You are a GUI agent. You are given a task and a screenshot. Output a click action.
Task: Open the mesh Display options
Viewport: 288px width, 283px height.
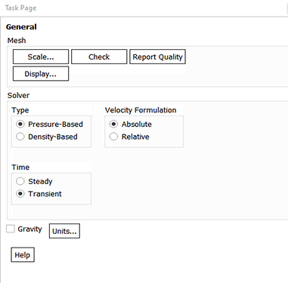click(x=41, y=74)
